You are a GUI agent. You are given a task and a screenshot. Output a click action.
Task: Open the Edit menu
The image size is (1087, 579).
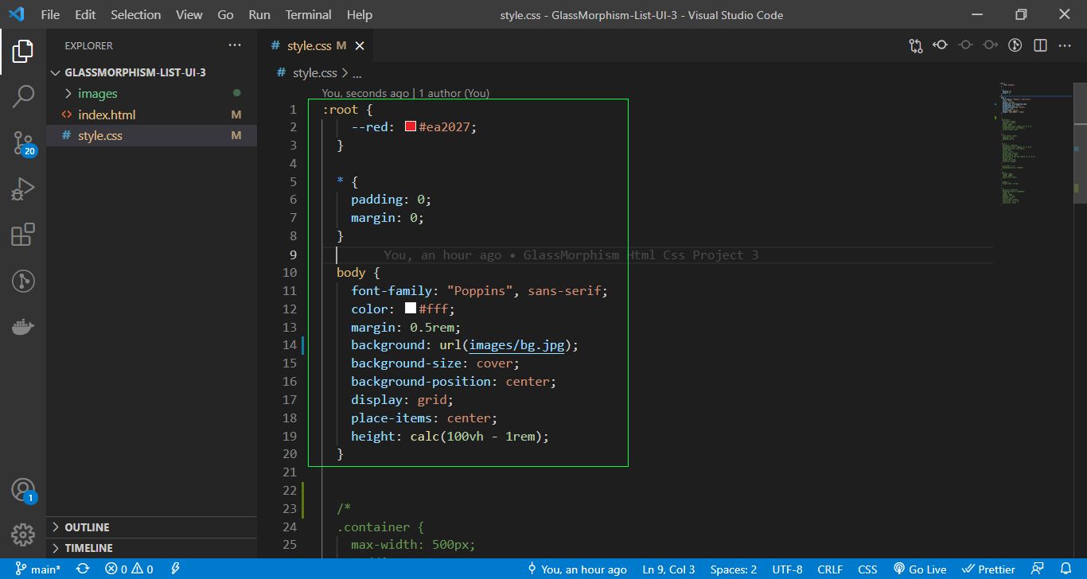[x=85, y=14]
